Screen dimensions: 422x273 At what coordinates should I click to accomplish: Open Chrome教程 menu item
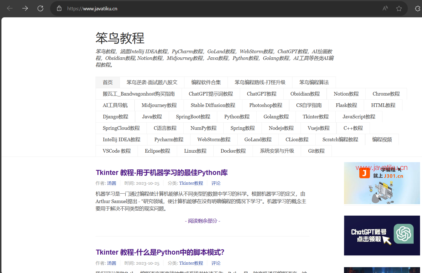tap(386, 94)
